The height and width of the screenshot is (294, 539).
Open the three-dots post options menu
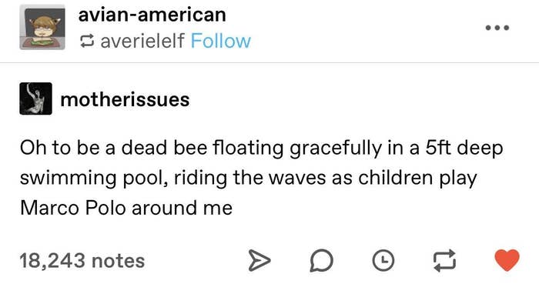click(x=497, y=28)
